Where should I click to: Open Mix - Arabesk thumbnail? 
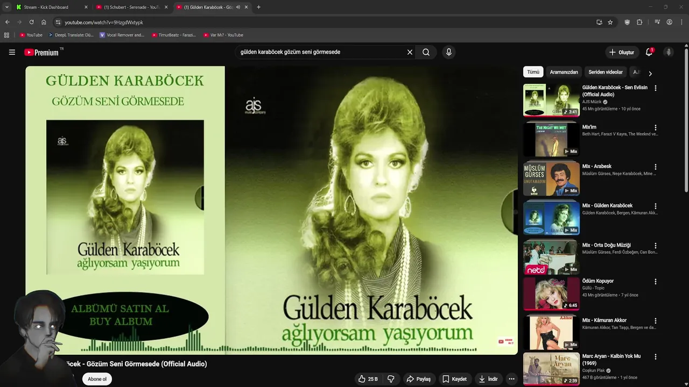551,178
